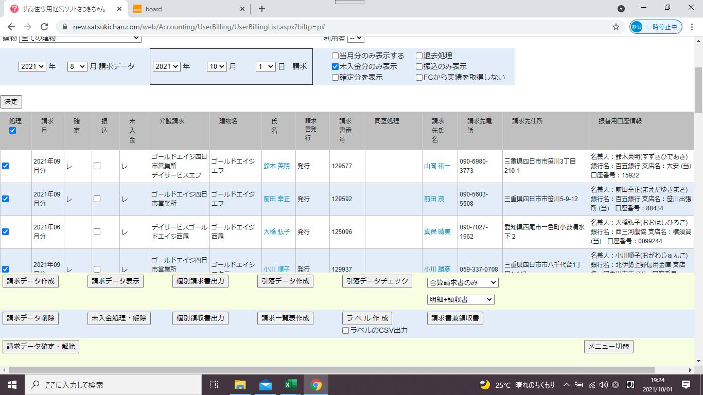Open a new browser tab
This screenshot has height=395, width=703.
[262, 9]
